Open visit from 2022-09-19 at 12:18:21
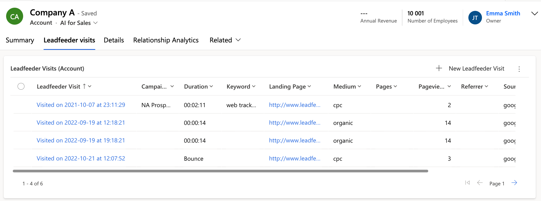 pos(81,123)
